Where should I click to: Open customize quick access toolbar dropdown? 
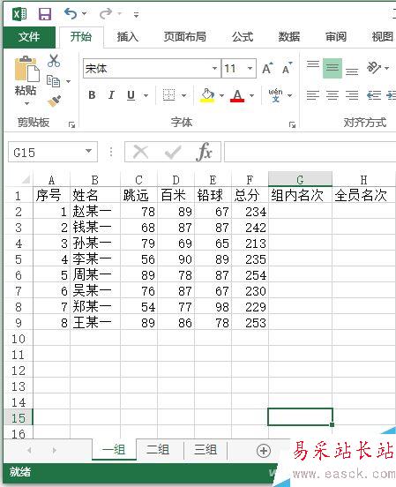[x=136, y=14]
